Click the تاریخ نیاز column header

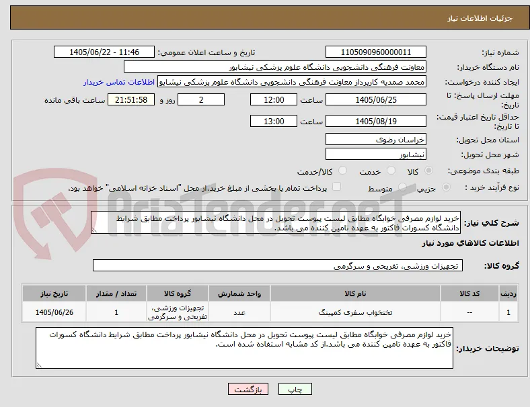[54, 293]
